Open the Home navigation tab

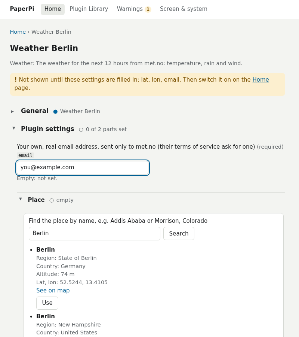[53, 9]
